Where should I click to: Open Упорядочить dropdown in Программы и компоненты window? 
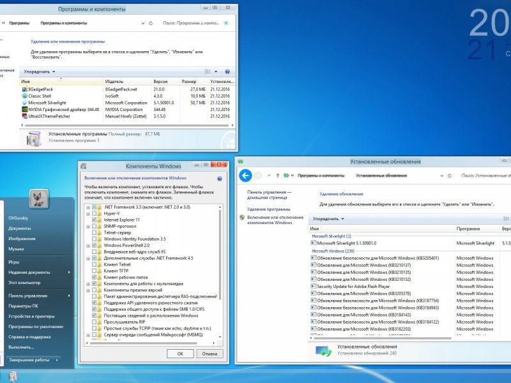(40, 71)
